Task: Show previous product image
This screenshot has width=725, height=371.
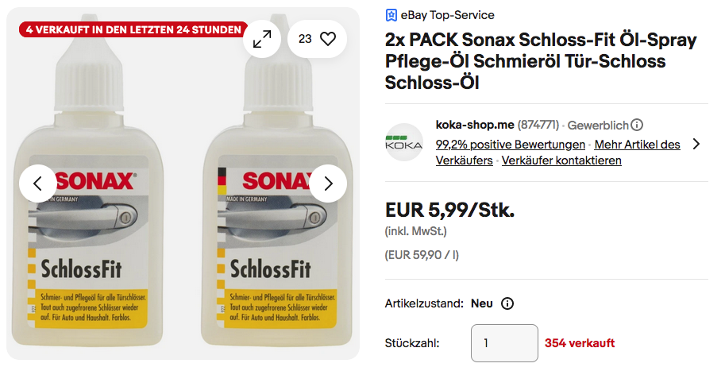Action: 38,184
